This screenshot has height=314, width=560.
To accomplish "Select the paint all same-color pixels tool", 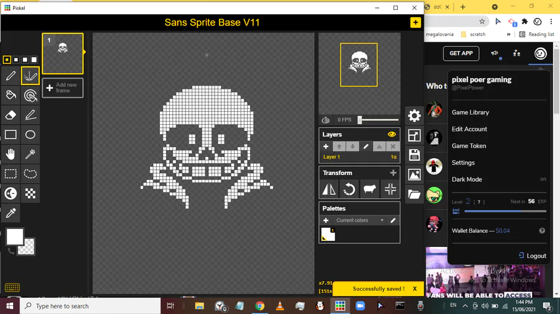I will 30,95.
